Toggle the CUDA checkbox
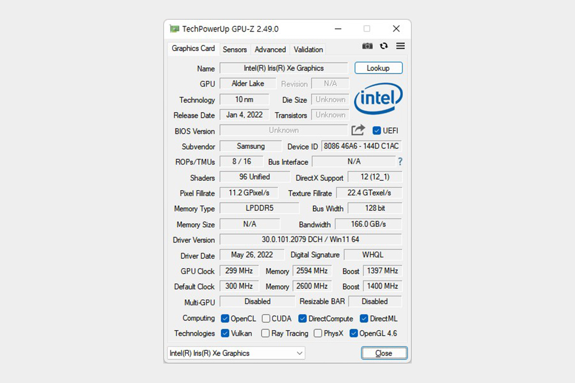 [x=266, y=319]
